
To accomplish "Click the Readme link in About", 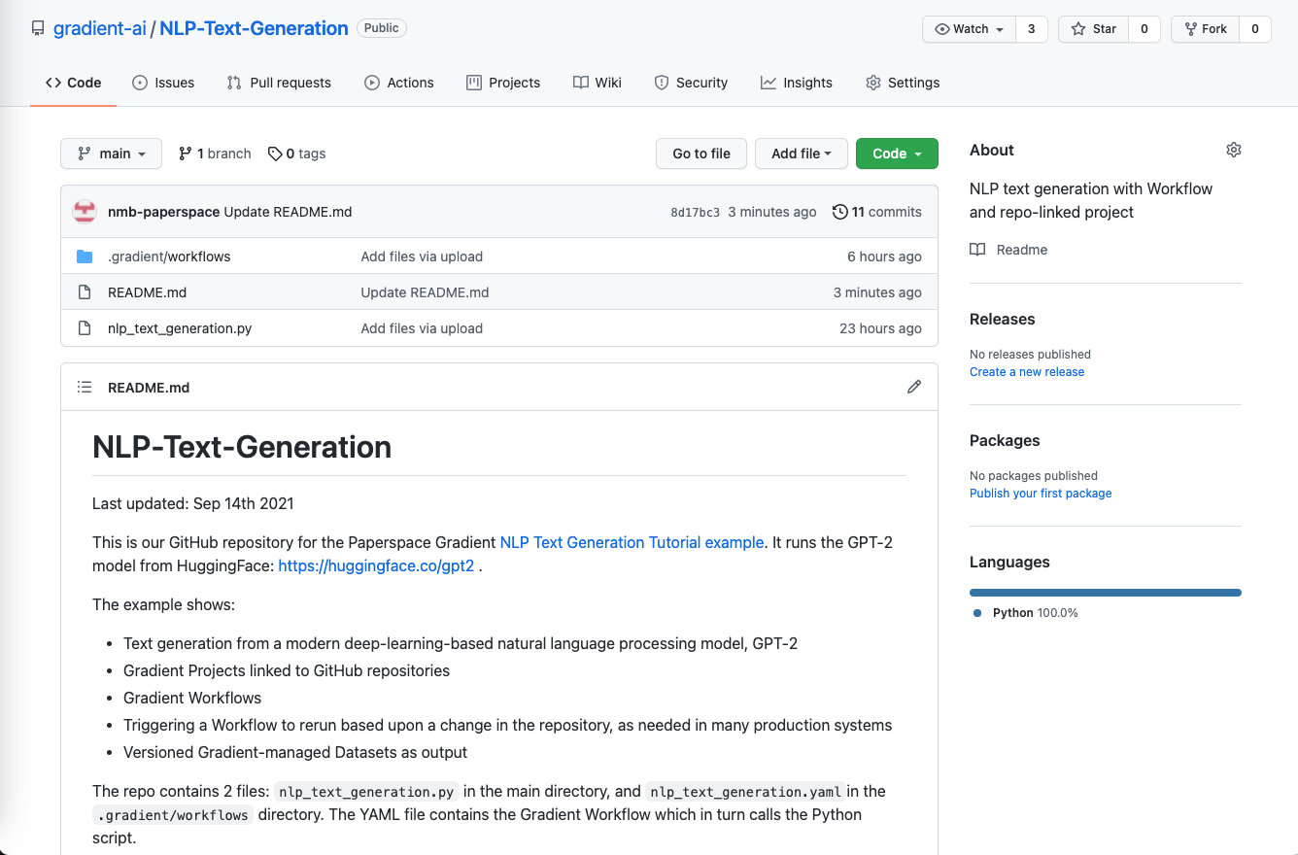I will (x=1008, y=250).
